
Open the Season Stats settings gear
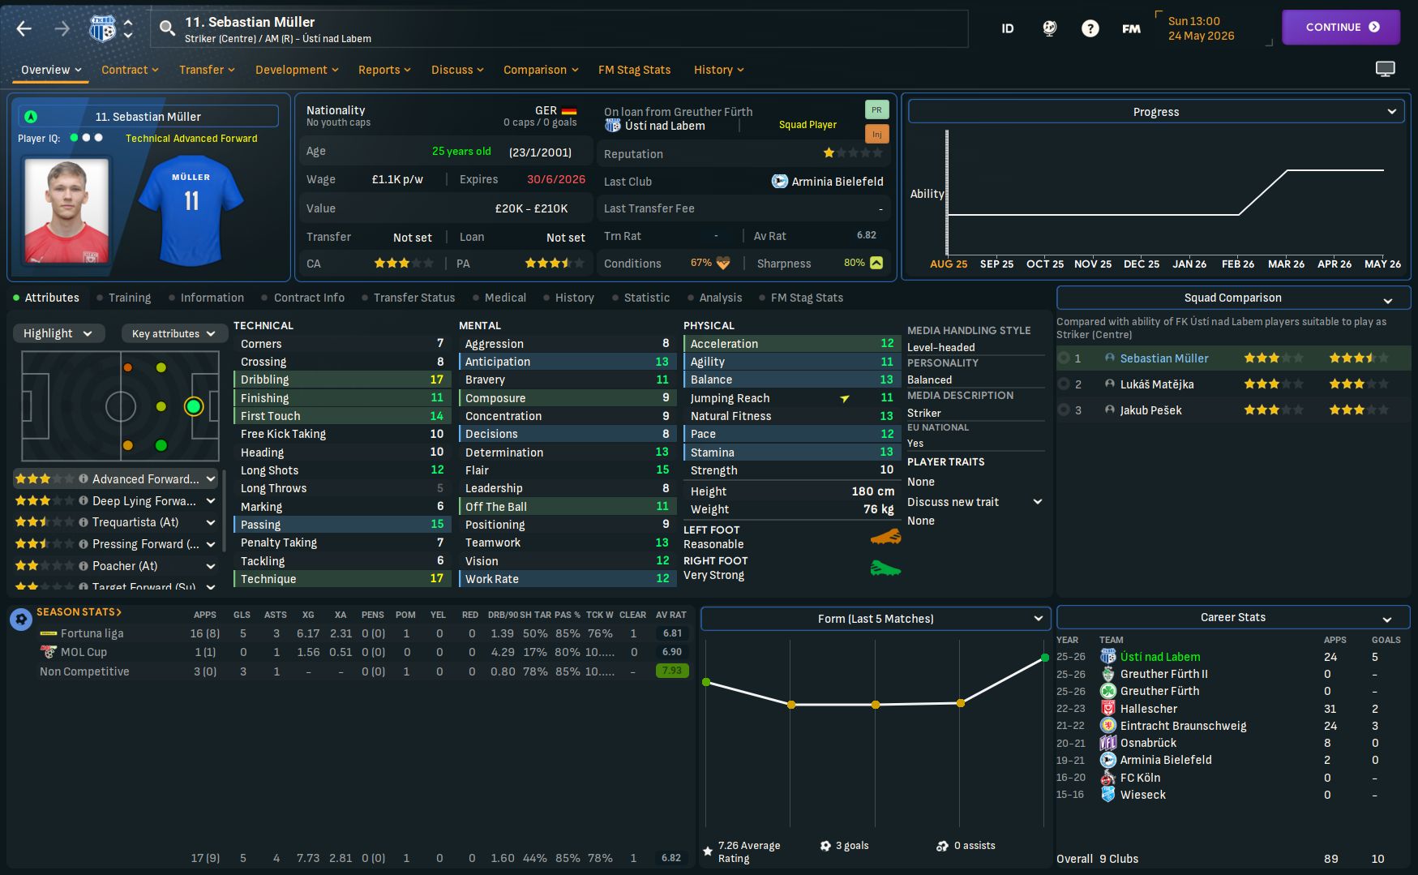pos(21,620)
